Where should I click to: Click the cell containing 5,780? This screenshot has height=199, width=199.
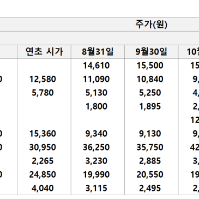44,93
